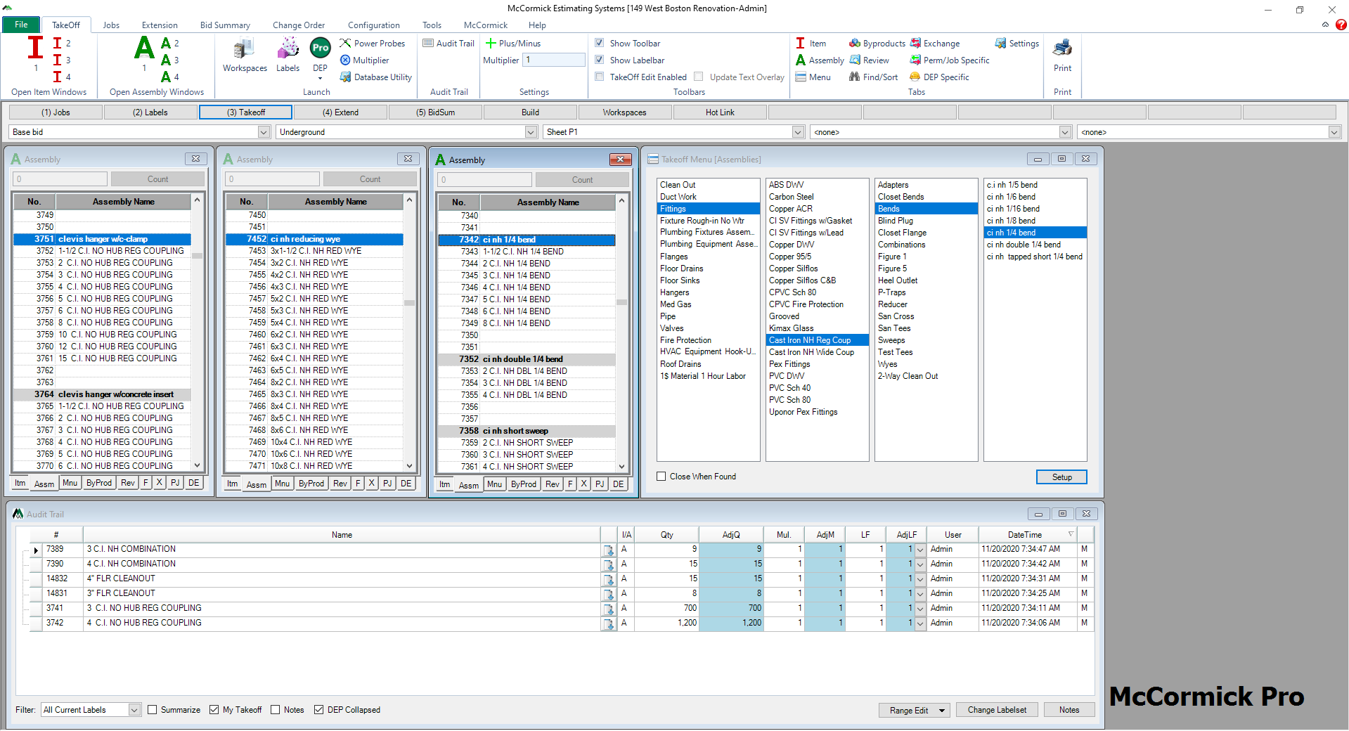Click Change Labelset button
The image size is (1349, 731).
(x=997, y=710)
